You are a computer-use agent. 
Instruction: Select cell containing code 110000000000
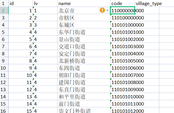123,10
